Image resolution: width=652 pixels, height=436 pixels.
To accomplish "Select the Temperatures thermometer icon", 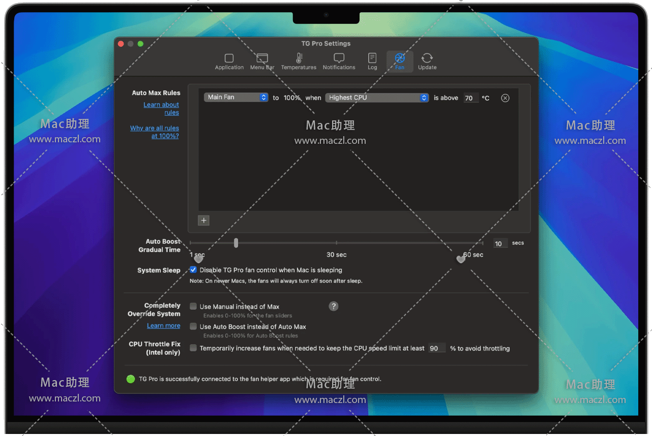I will point(299,58).
